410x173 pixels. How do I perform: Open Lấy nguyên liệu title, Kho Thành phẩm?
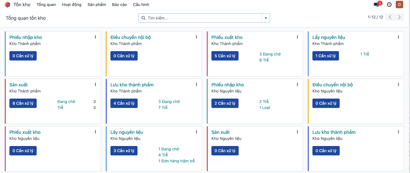coord(329,37)
